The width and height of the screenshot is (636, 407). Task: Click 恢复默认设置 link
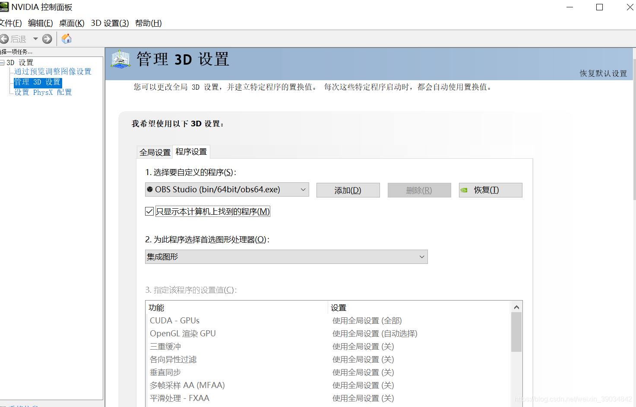pyautogui.click(x=603, y=73)
